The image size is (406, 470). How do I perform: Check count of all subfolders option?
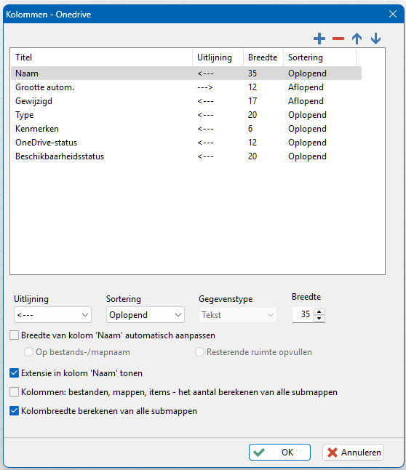[x=14, y=391]
